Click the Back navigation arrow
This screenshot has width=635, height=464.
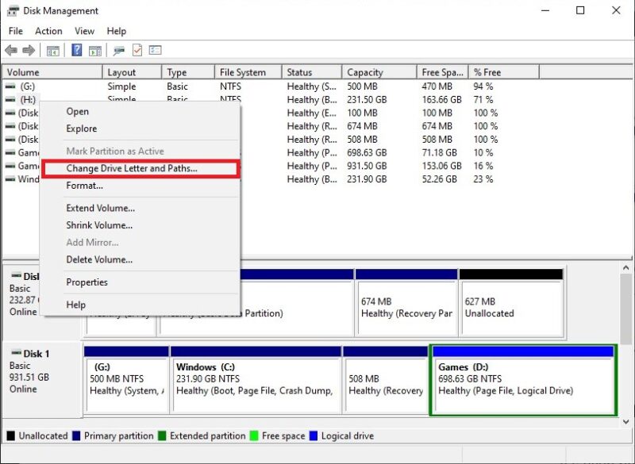(11, 50)
